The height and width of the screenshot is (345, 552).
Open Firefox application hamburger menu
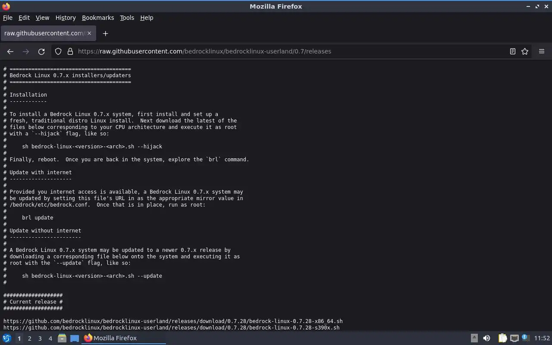click(542, 51)
